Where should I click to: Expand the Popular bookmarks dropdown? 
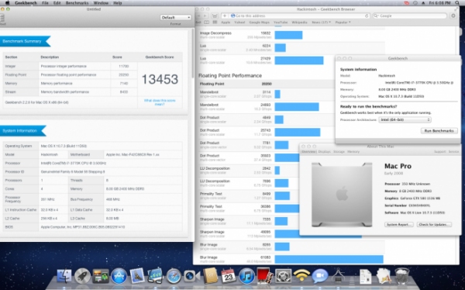pos(343,22)
